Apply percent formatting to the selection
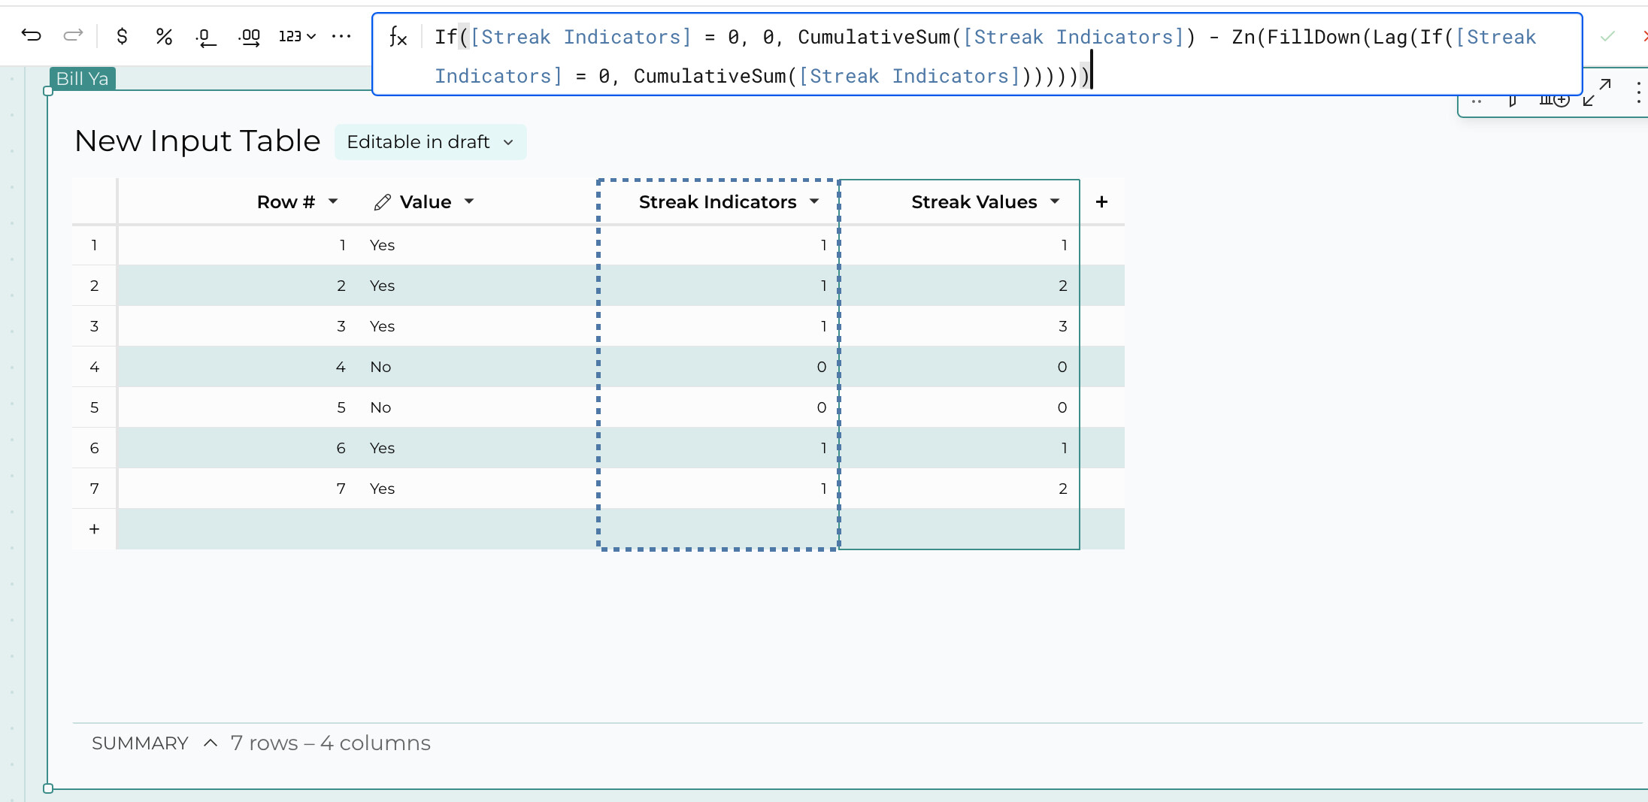Viewport: 1648px width, 802px height. pyautogui.click(x=164, y=35)
